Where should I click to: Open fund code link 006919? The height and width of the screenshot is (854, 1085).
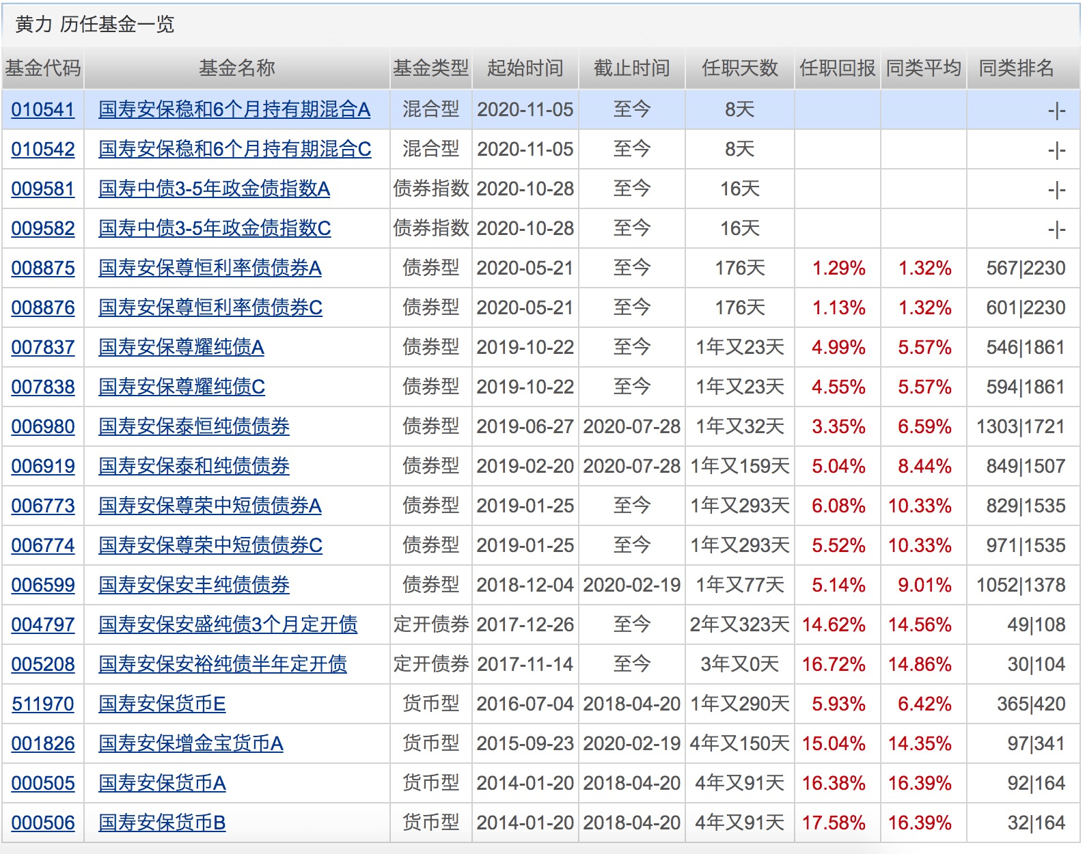(42, 466)
